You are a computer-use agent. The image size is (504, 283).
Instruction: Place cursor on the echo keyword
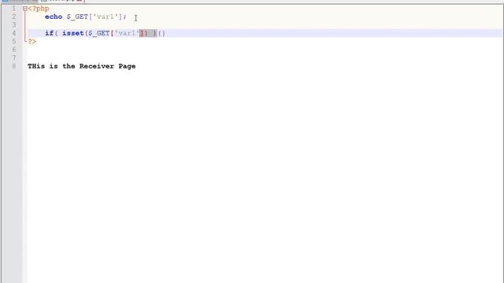pos(54,17)
